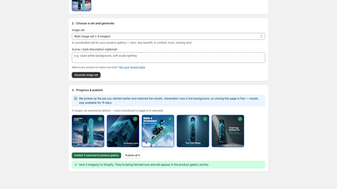Toggle the Find Your Perfect Fit thumbnail
Screen dimensions: 337x189
[x=228, y=131]
